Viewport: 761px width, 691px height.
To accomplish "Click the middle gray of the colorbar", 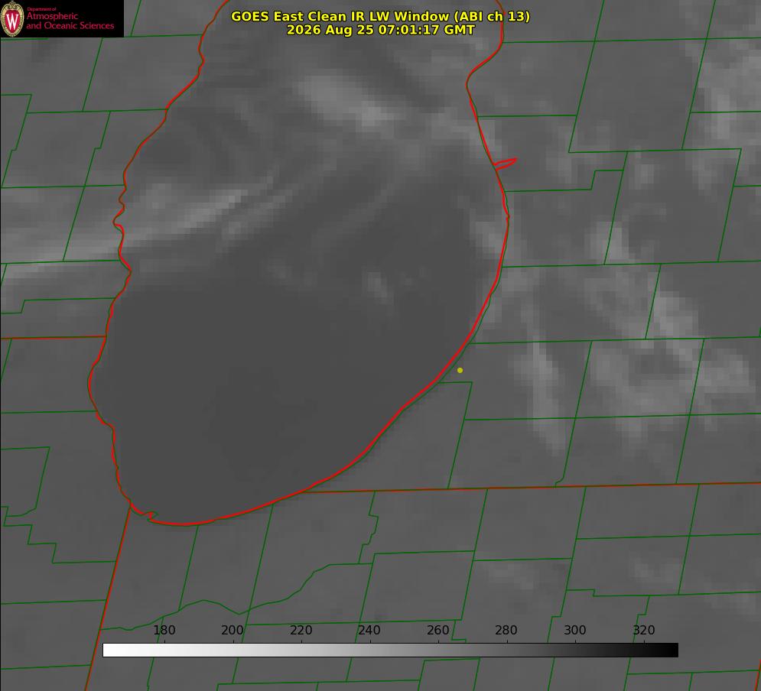I will [x=390, y=650].
